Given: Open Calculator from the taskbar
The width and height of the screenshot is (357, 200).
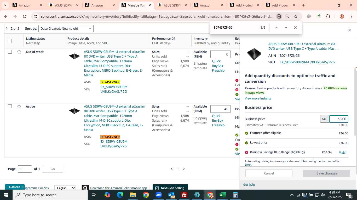Looking at the screenshot, I should click(x=235, y=195).
